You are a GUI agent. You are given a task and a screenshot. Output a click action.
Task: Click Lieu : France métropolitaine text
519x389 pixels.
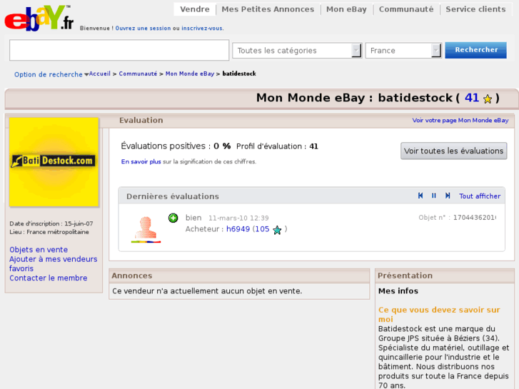(49, 232)
